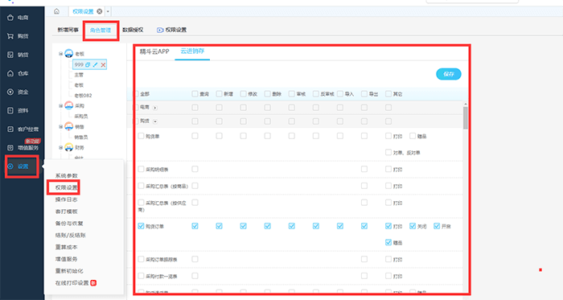This screenshot has height=300, width=563.
Task: Switch to 精斗云APP tab
Action: coord(154,51)
